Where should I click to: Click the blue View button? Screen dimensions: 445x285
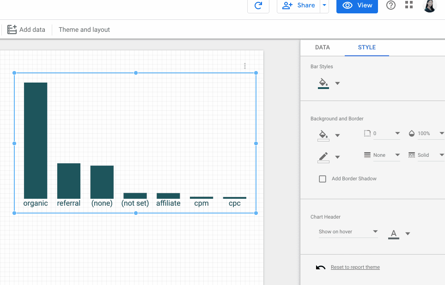pos(357,6)
